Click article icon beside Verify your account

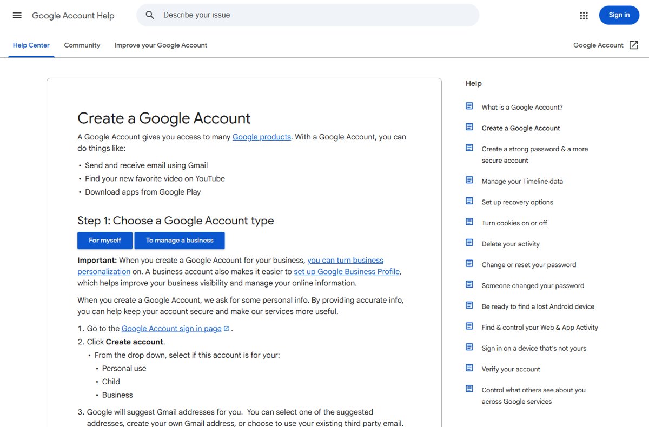click(x=469, y=368)
